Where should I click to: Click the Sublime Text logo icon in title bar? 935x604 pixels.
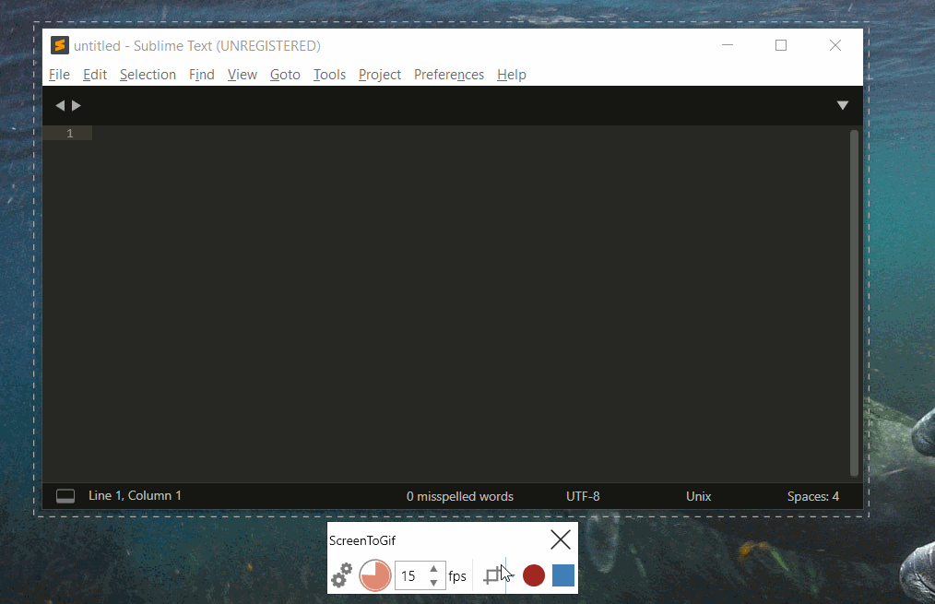(x=60, y=45)
